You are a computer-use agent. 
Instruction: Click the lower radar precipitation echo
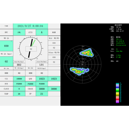[79, 71]
